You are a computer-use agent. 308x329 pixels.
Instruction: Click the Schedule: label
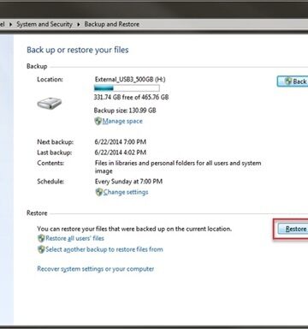coord(50,182)
